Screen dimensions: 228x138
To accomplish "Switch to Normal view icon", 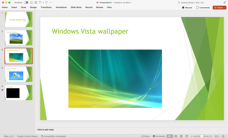I will click(170, 136).
